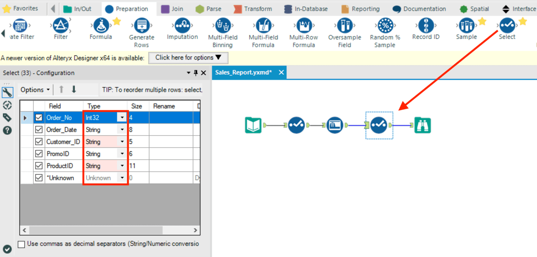Viewport: 537px width, 257px height.
Task: Select the Input Data tool on the canvas
Action: tap(254, 125)
